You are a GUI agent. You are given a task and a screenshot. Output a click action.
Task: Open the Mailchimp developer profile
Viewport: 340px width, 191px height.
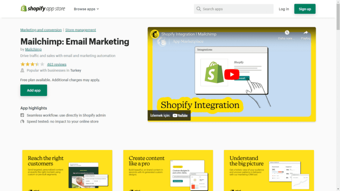33,49
